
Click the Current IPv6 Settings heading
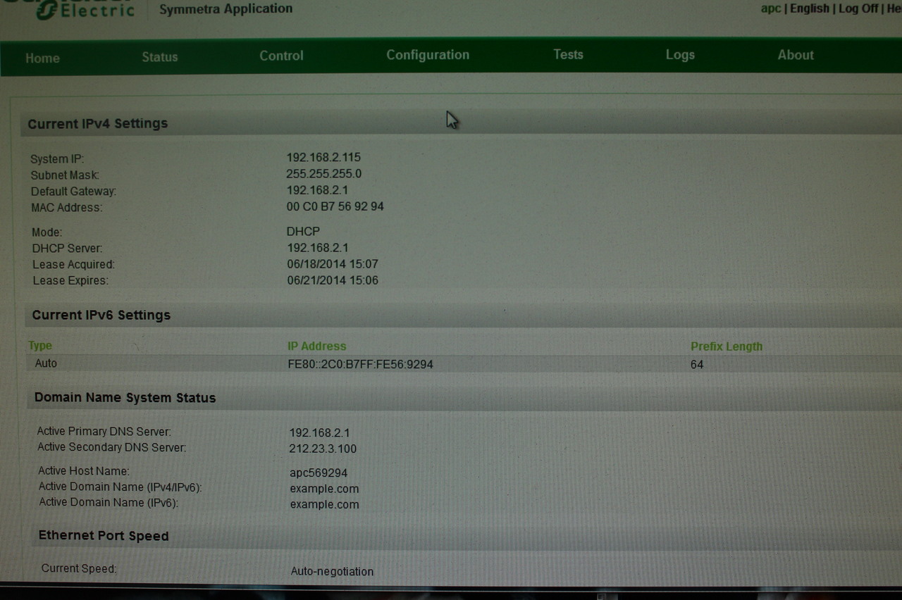point(101,315)
